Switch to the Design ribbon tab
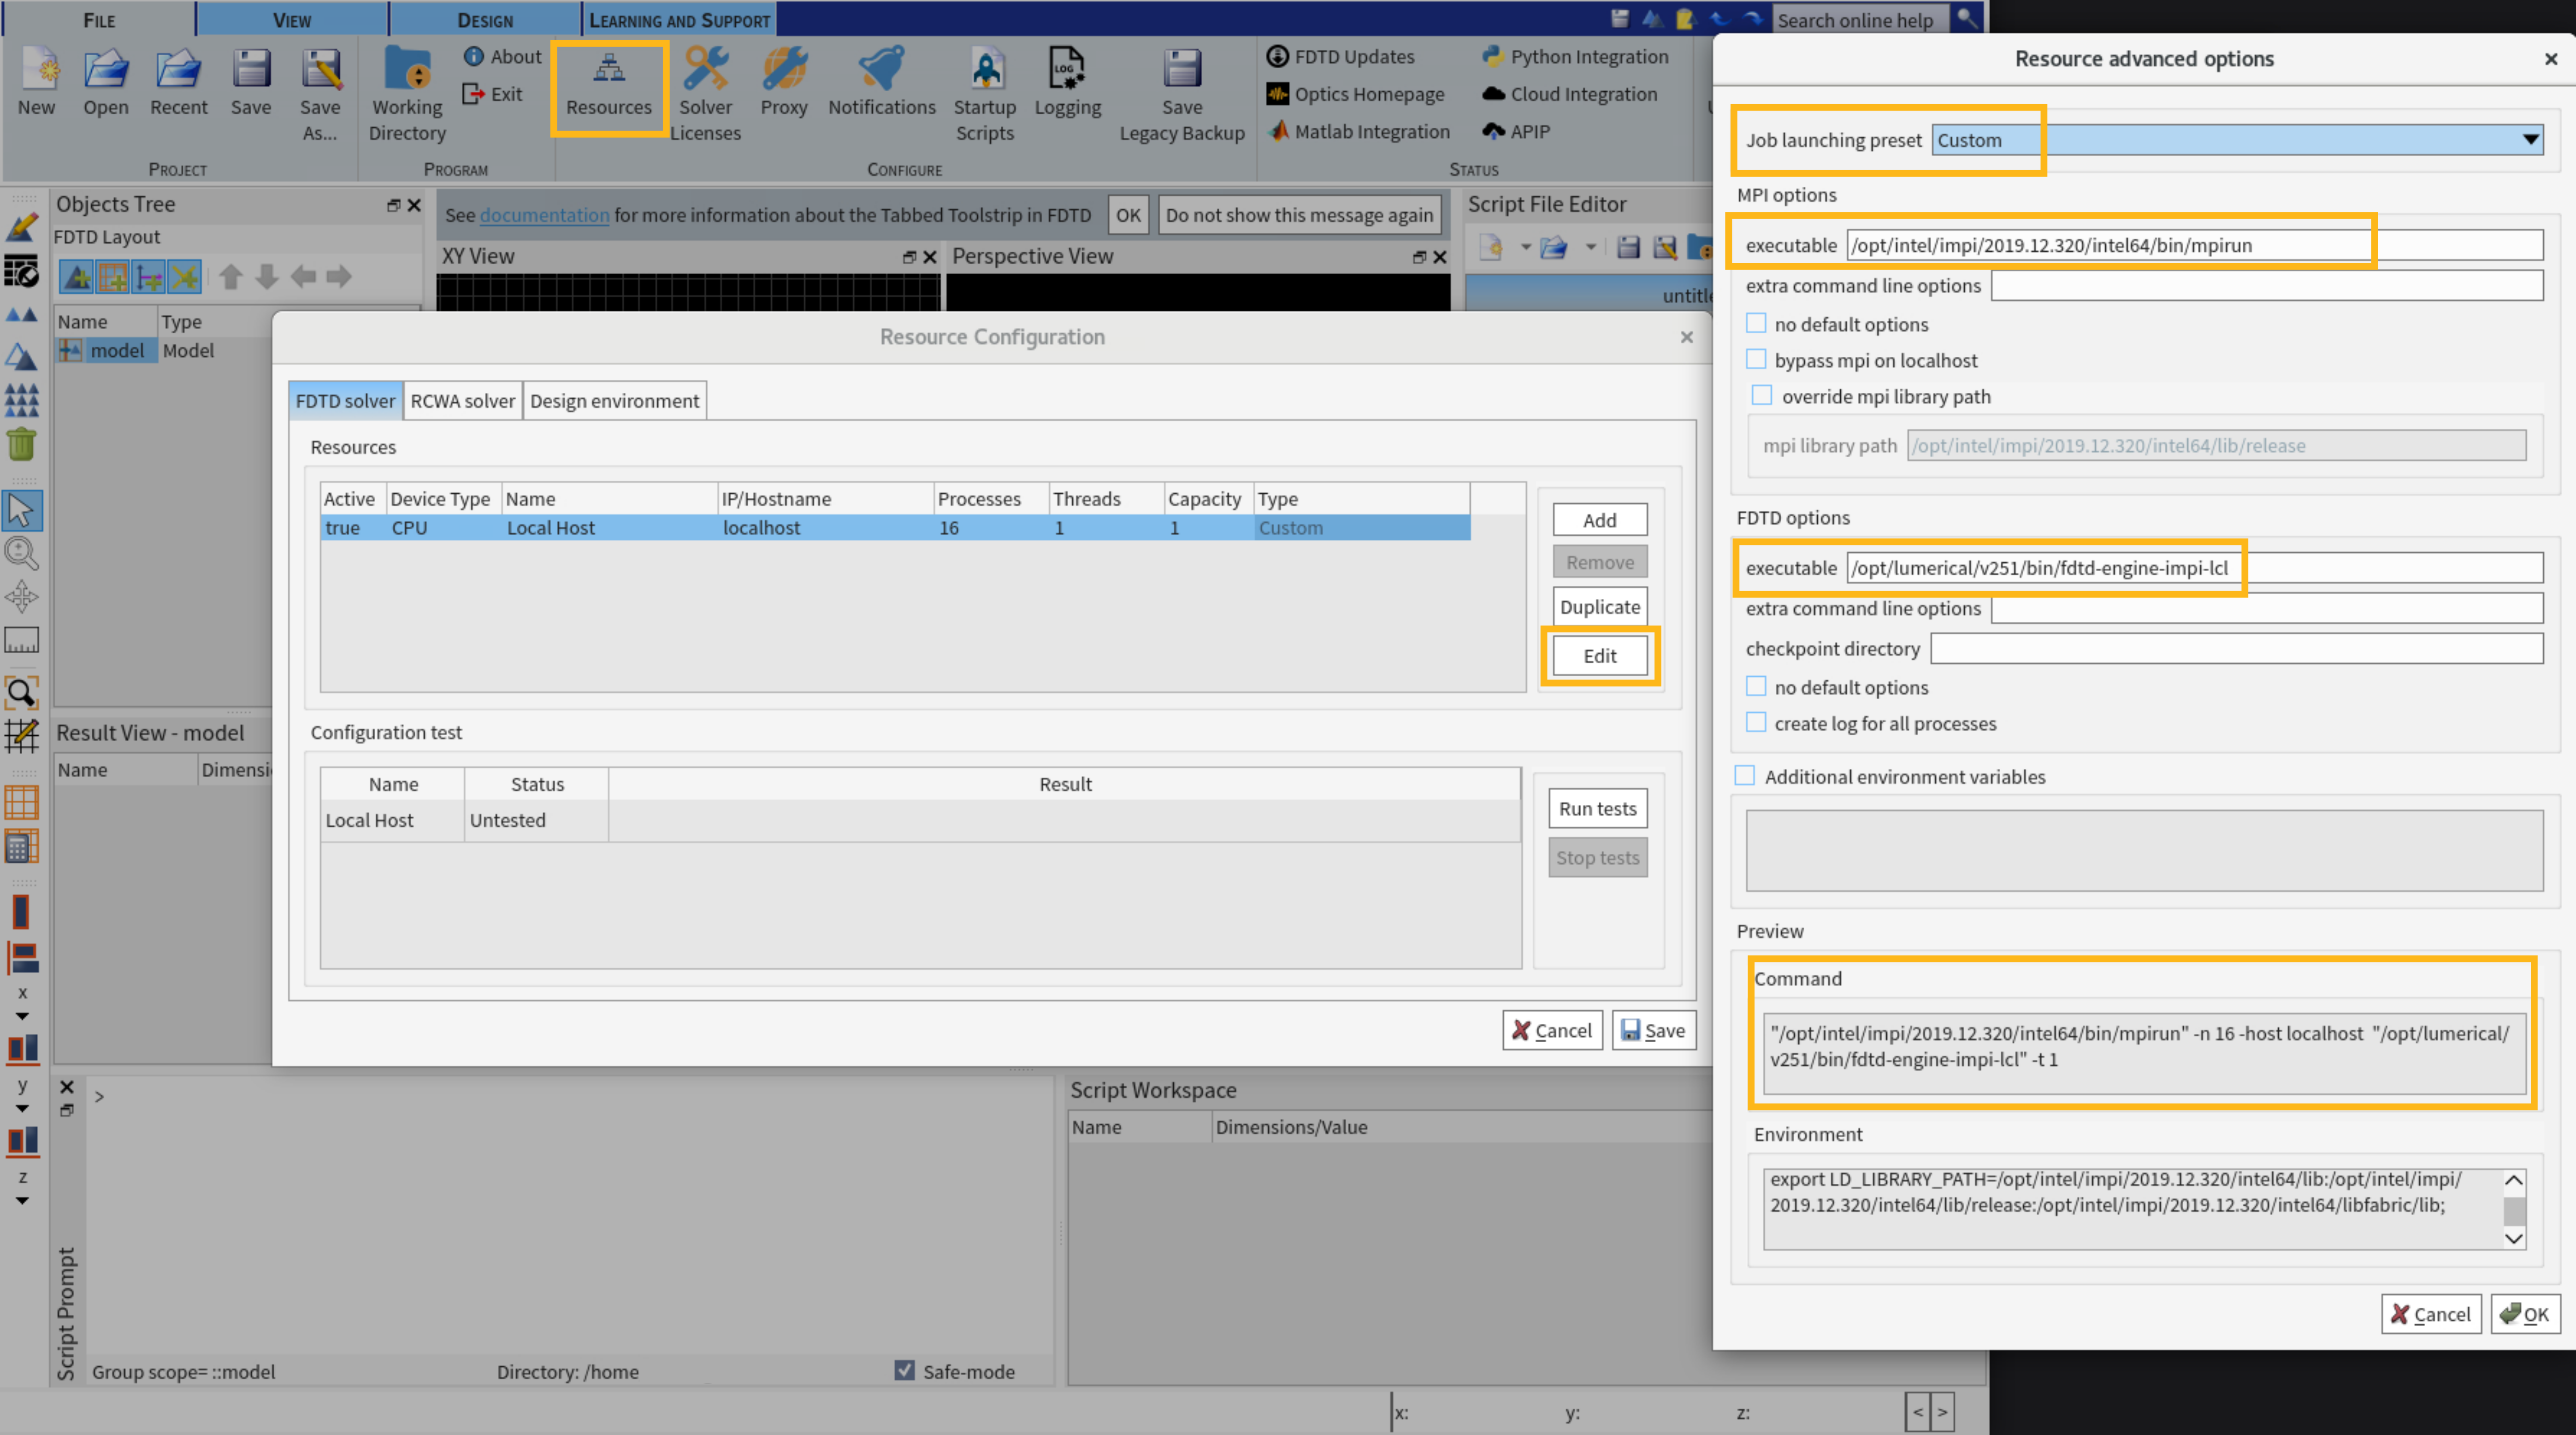The width and height of the screenshot is (2576, 1435). [x=485, y=19]
